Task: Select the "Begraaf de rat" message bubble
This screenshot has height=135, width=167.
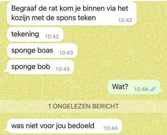Action: (x=72, y=13)
